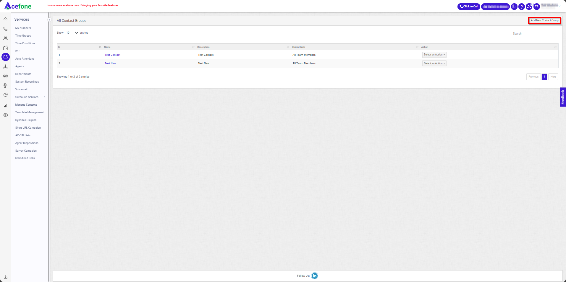Click Showing 1 to 2 of 2 entries text
This screenshot has height=282, width=566.
tap(73, 77)
